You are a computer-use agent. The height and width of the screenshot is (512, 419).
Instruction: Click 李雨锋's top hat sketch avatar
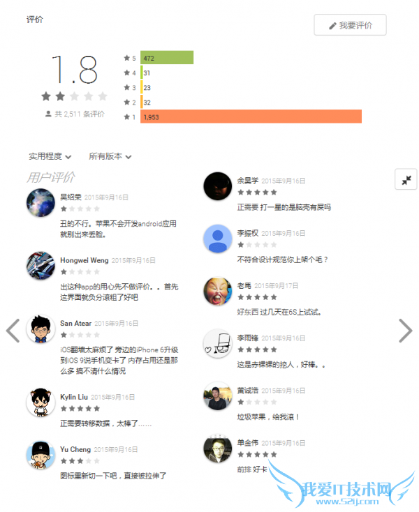point(218,343)
